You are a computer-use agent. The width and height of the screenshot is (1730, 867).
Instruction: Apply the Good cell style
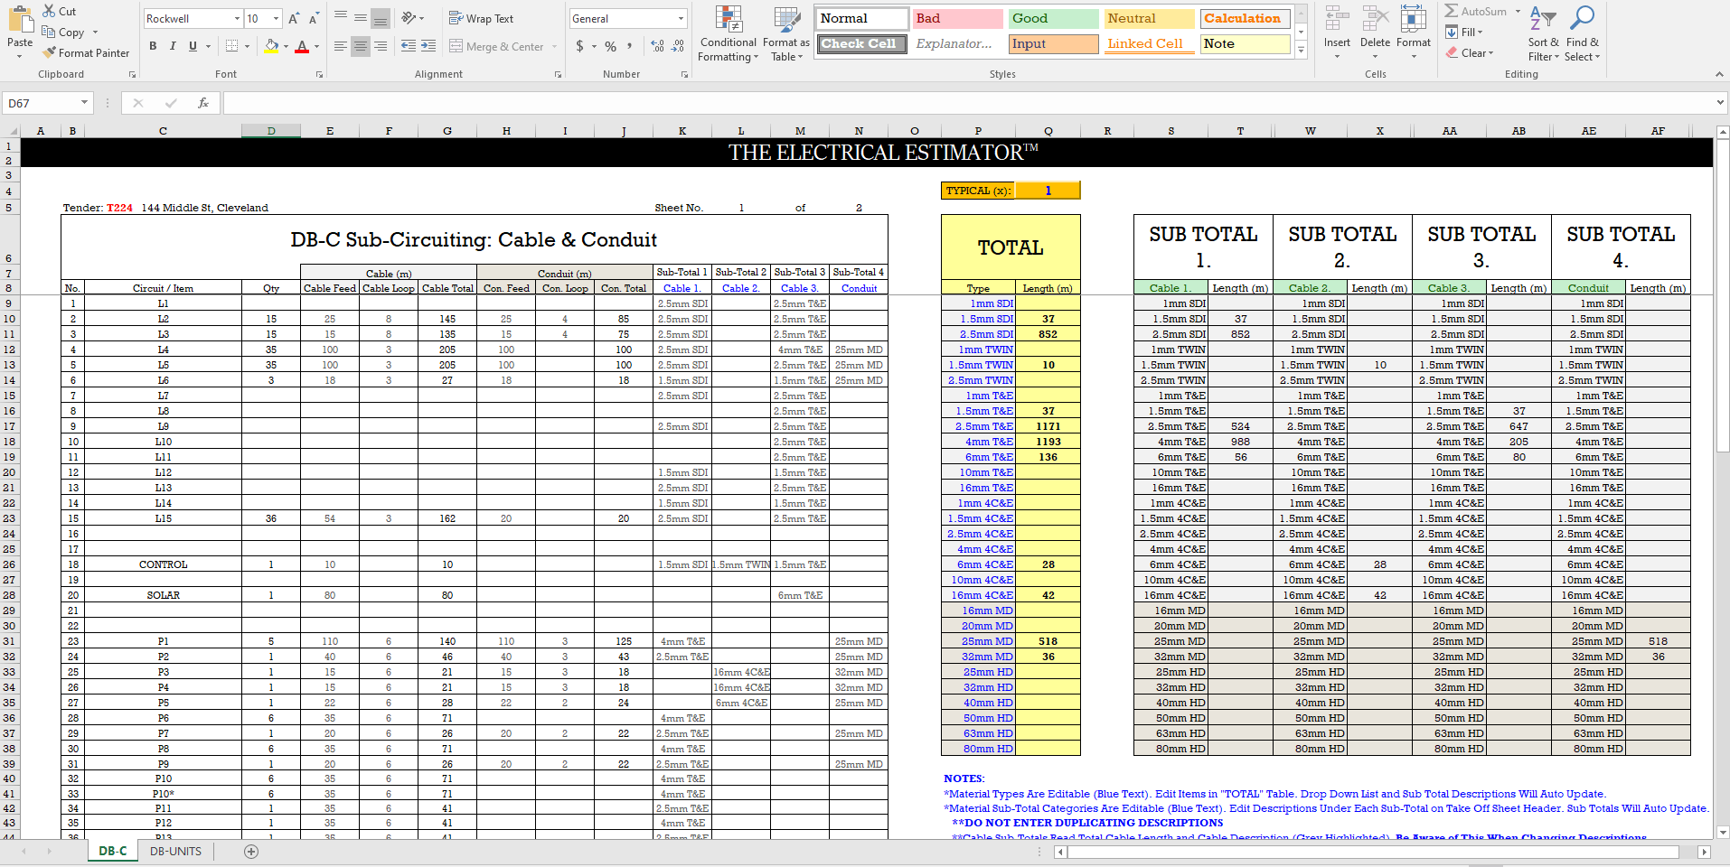pyautogui.click(x=1054, y=18)
